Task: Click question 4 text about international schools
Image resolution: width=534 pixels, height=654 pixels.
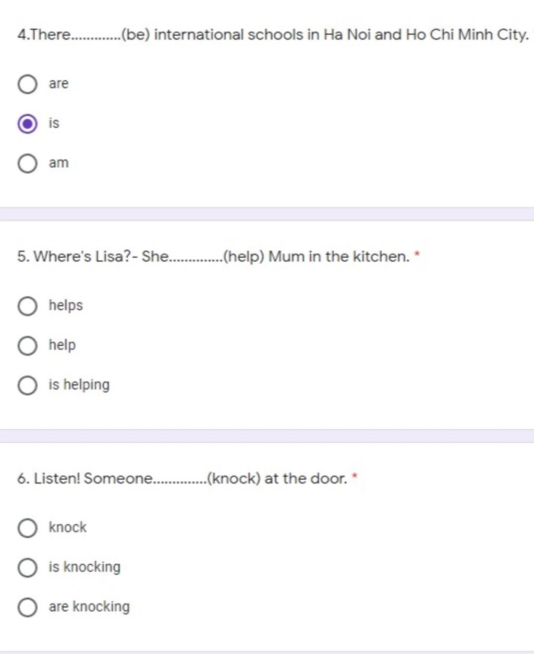Action: pyautogui.click(x=273, y=35)
